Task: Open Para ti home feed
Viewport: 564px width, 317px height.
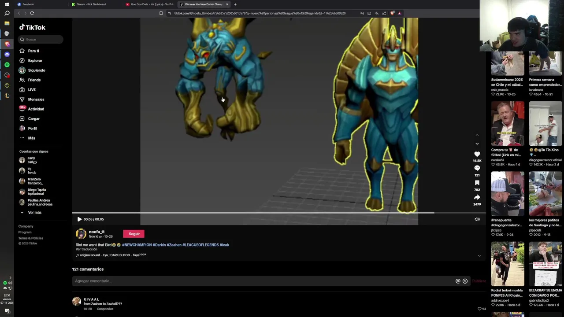Action: pos(30,51)
